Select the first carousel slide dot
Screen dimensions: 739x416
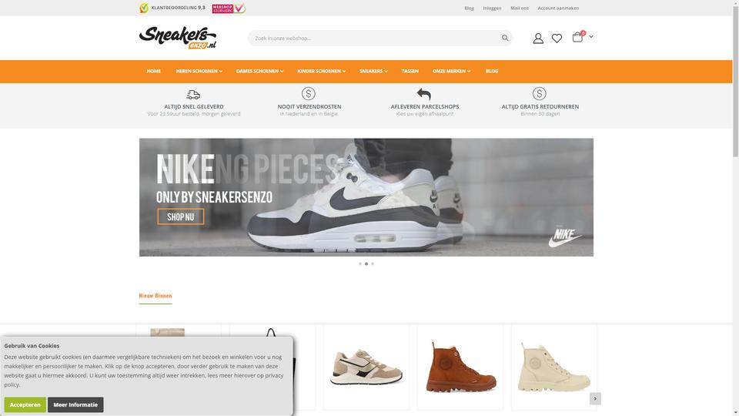[360, 264]
